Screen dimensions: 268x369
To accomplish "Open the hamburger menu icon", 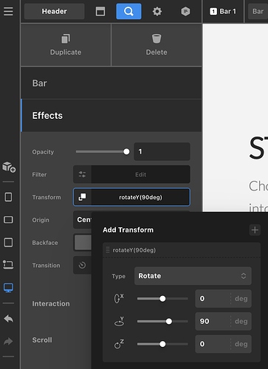I will coord(8,11).
